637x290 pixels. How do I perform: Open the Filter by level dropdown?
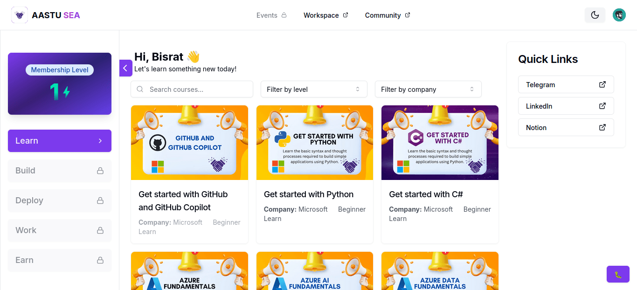(x=314, y=90)
